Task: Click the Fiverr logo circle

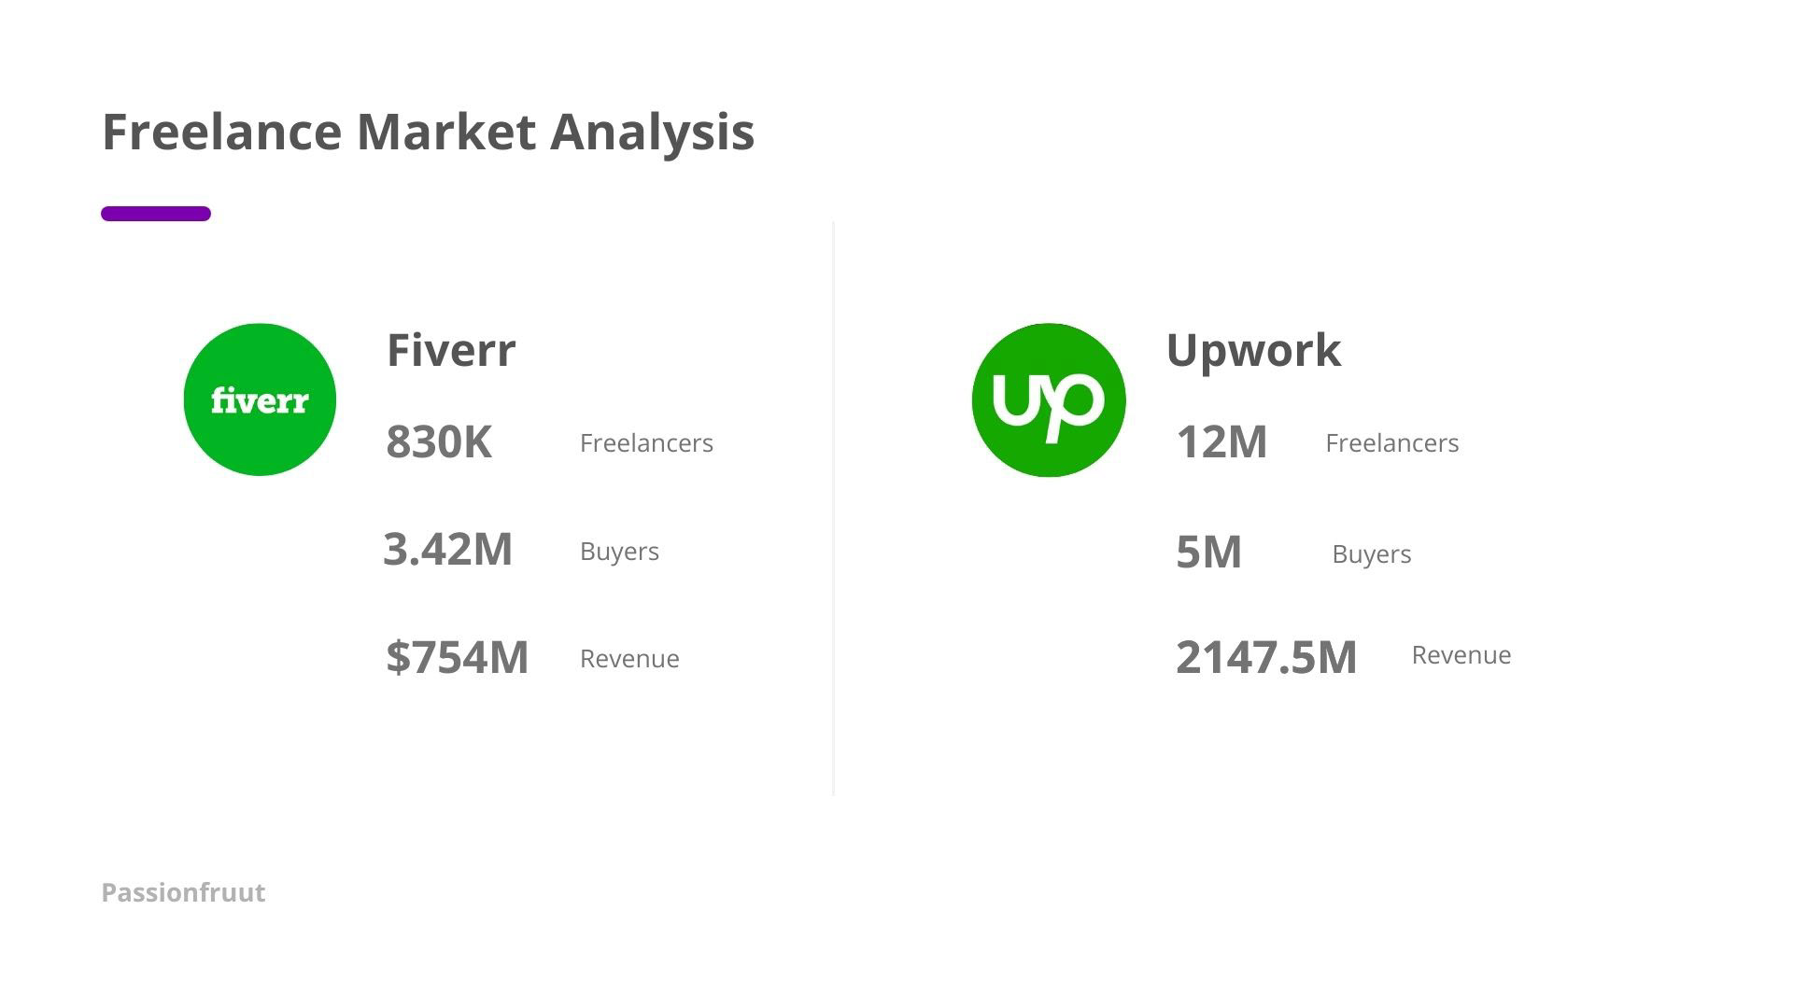Action: point(260,399)
